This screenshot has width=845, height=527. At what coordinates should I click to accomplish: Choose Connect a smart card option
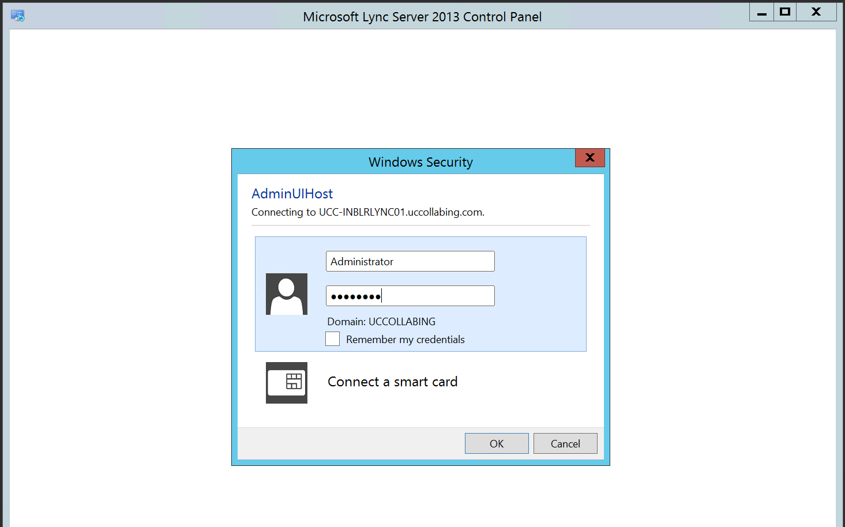pyautogui.click(x=392, y=382)
